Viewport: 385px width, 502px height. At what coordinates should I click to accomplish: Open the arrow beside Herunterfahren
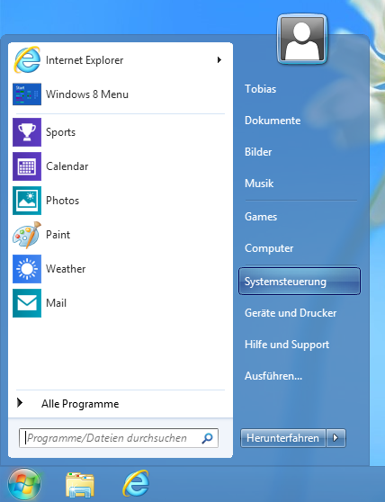click(x=336, y=437)
